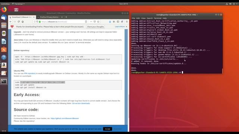Toggle the Firefox sidebar icon
The height and width of the screenshot is (134, 239).
tap(118, 22)
